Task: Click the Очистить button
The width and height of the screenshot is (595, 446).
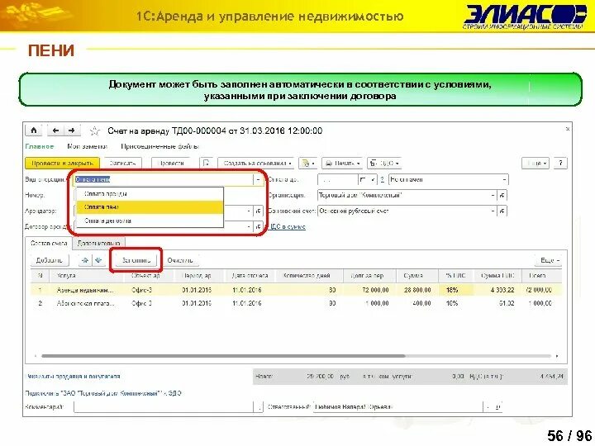Action: (180, 260)
